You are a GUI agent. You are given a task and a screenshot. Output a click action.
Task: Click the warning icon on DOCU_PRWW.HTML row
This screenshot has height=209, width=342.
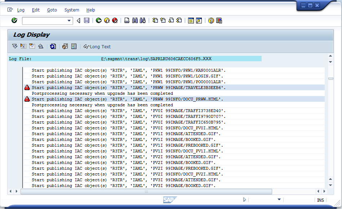pos(27,99)
